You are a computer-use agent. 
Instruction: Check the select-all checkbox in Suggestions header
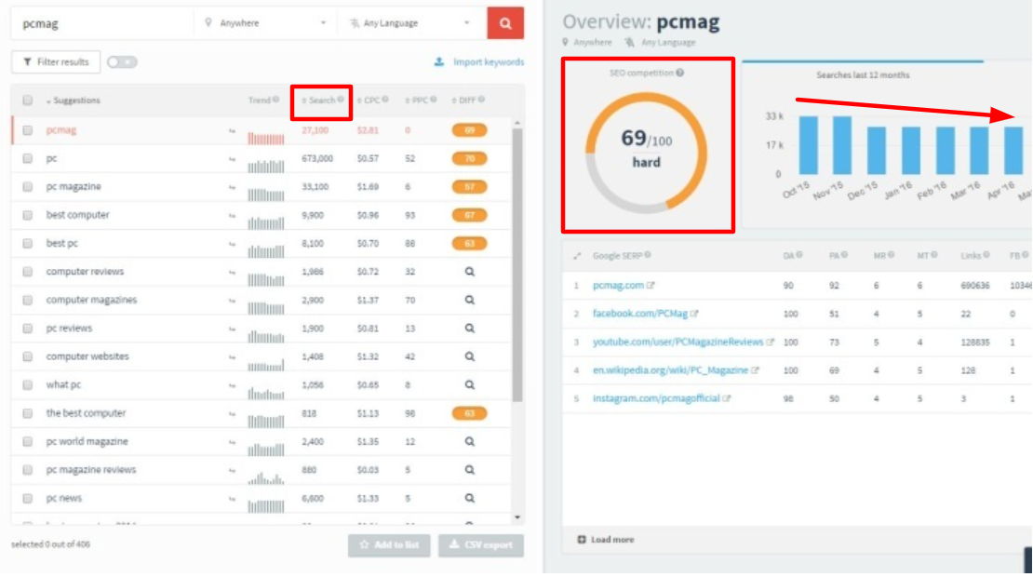28,101
